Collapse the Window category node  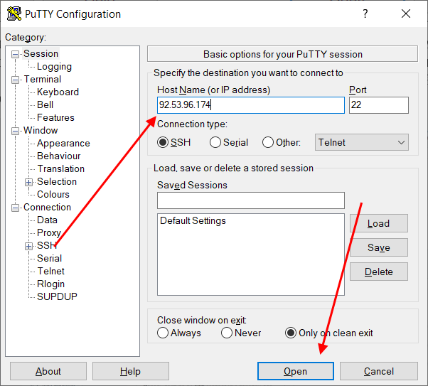[16, 131]
